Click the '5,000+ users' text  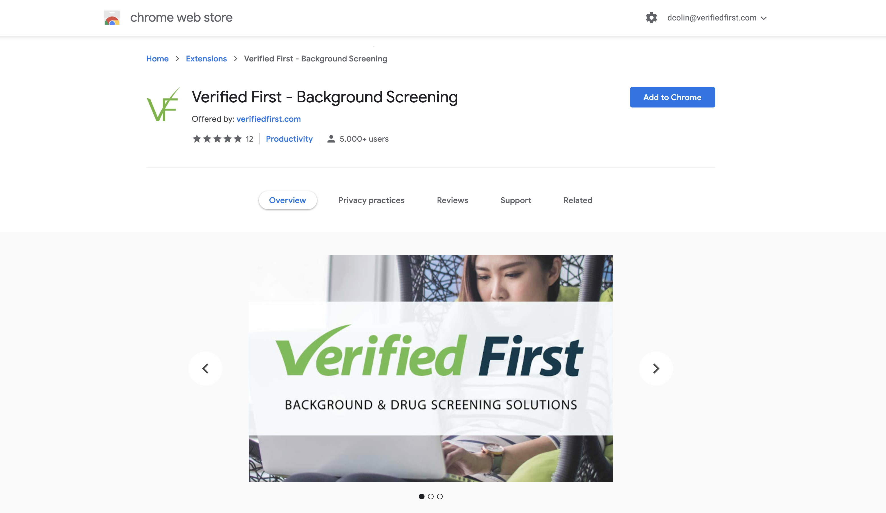click(364, 139)
